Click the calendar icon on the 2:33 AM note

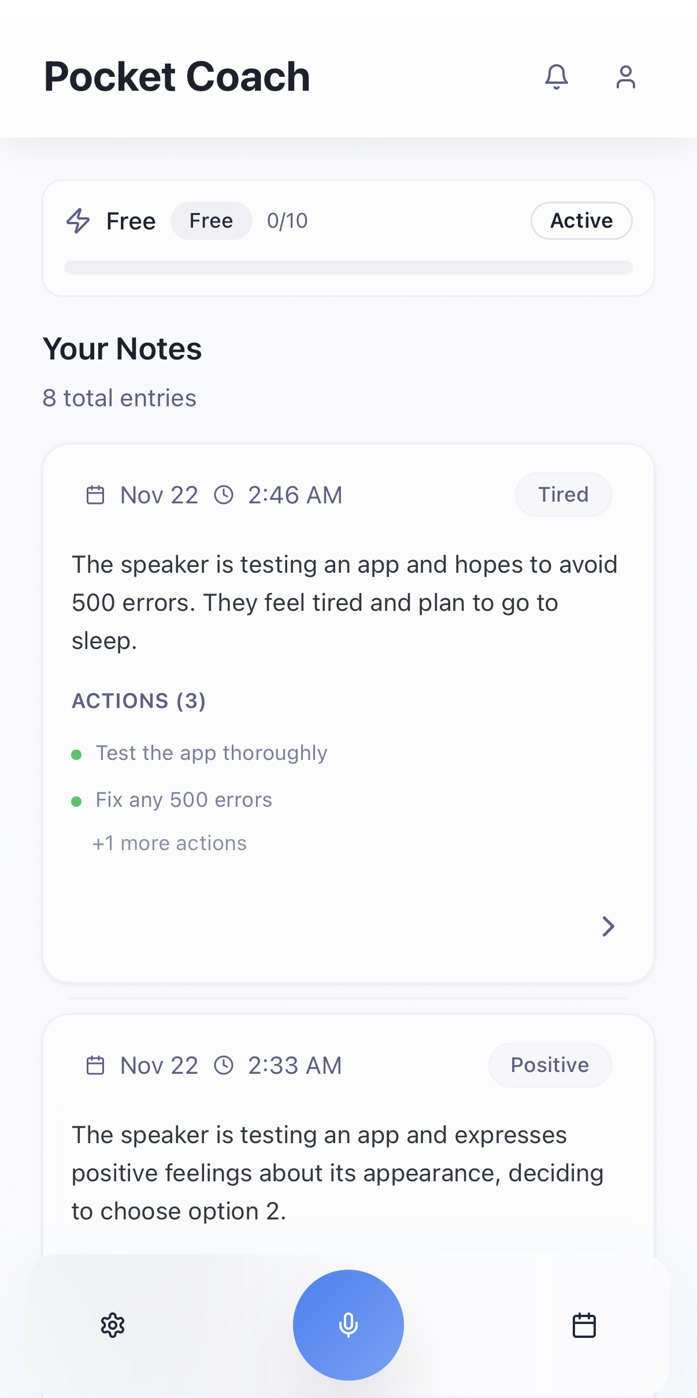[x=96, y=1065]
